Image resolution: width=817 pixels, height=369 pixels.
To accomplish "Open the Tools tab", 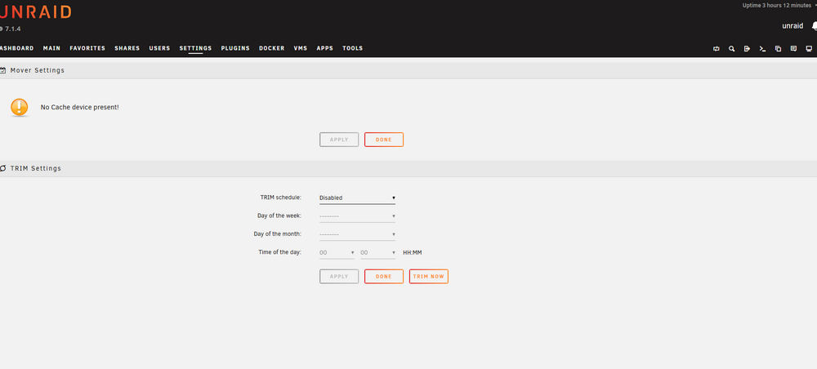I will coord(353,48).
